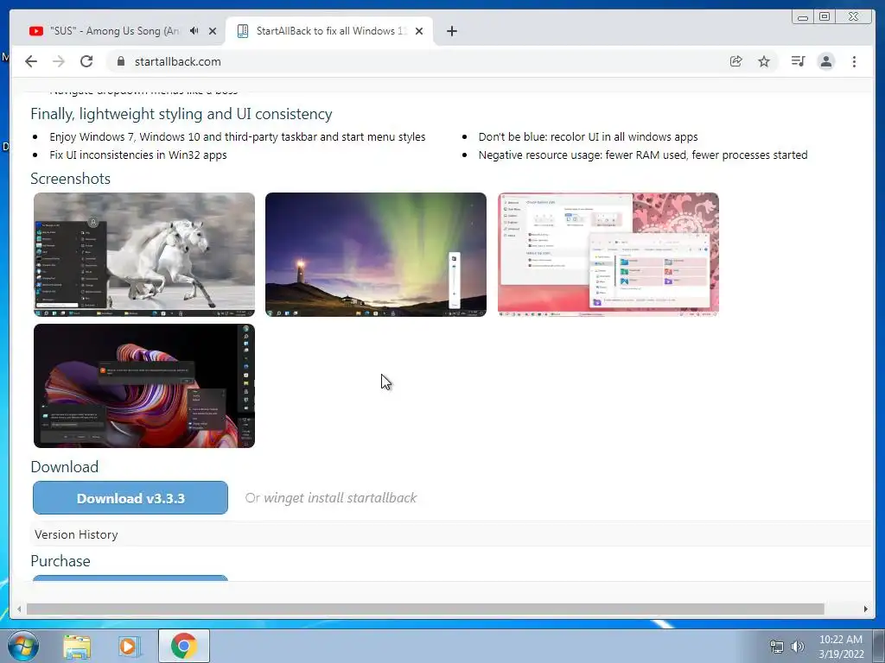Viewport: 885px width, 663px height.
Task: Click the Chrome taskbar icon
Action: 183,646
